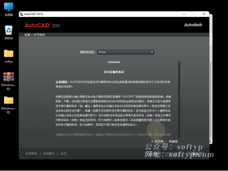Click the 国家或地区 label
228x171 pixels.
[x=87, y=52]
